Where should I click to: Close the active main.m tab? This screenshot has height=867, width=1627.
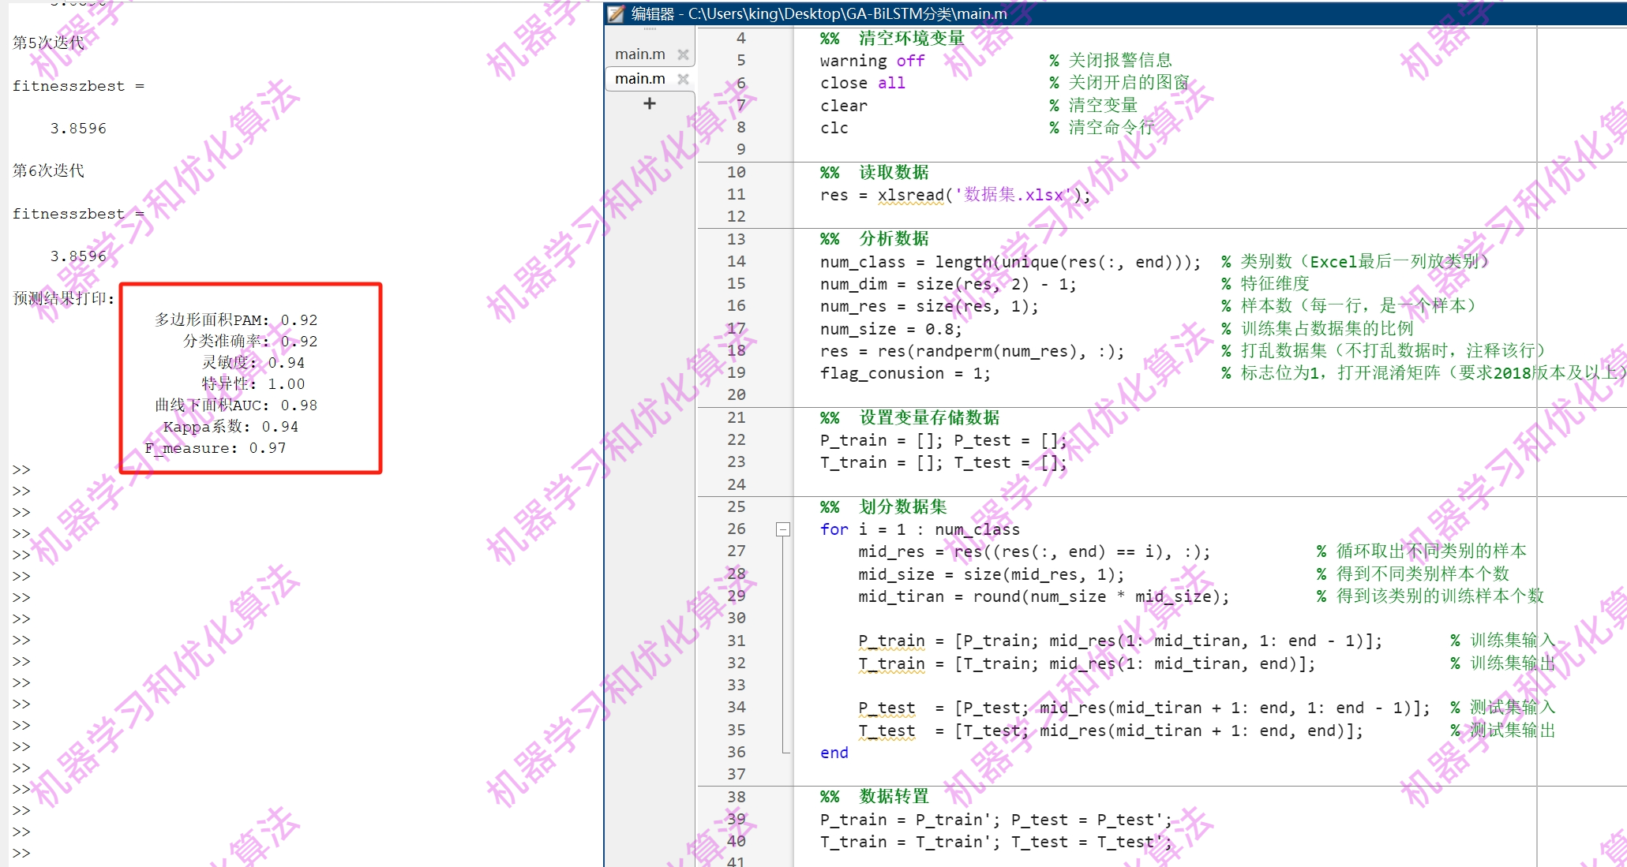coord(683,79)
